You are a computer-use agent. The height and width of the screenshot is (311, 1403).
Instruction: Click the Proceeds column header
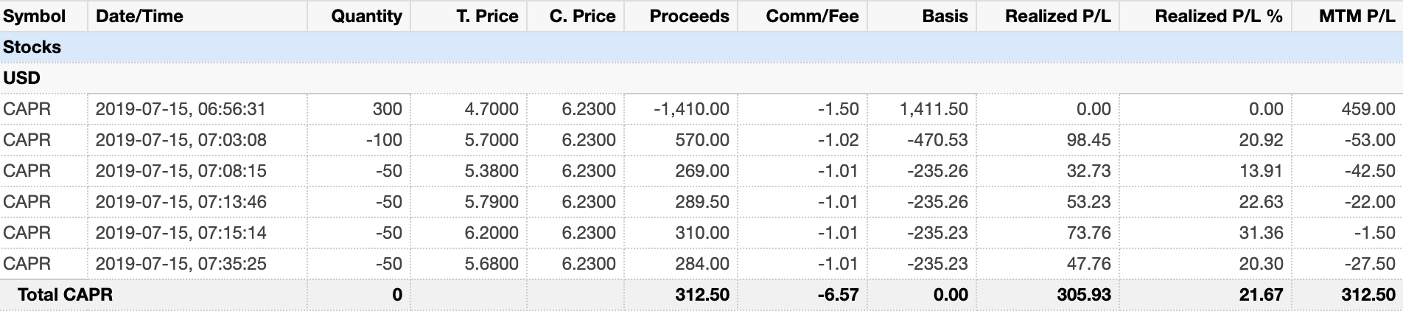pyautogui.click(x=689, y=16)
